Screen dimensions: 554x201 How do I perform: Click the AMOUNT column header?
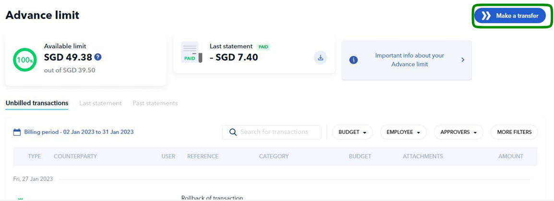[x=510, y=156]
